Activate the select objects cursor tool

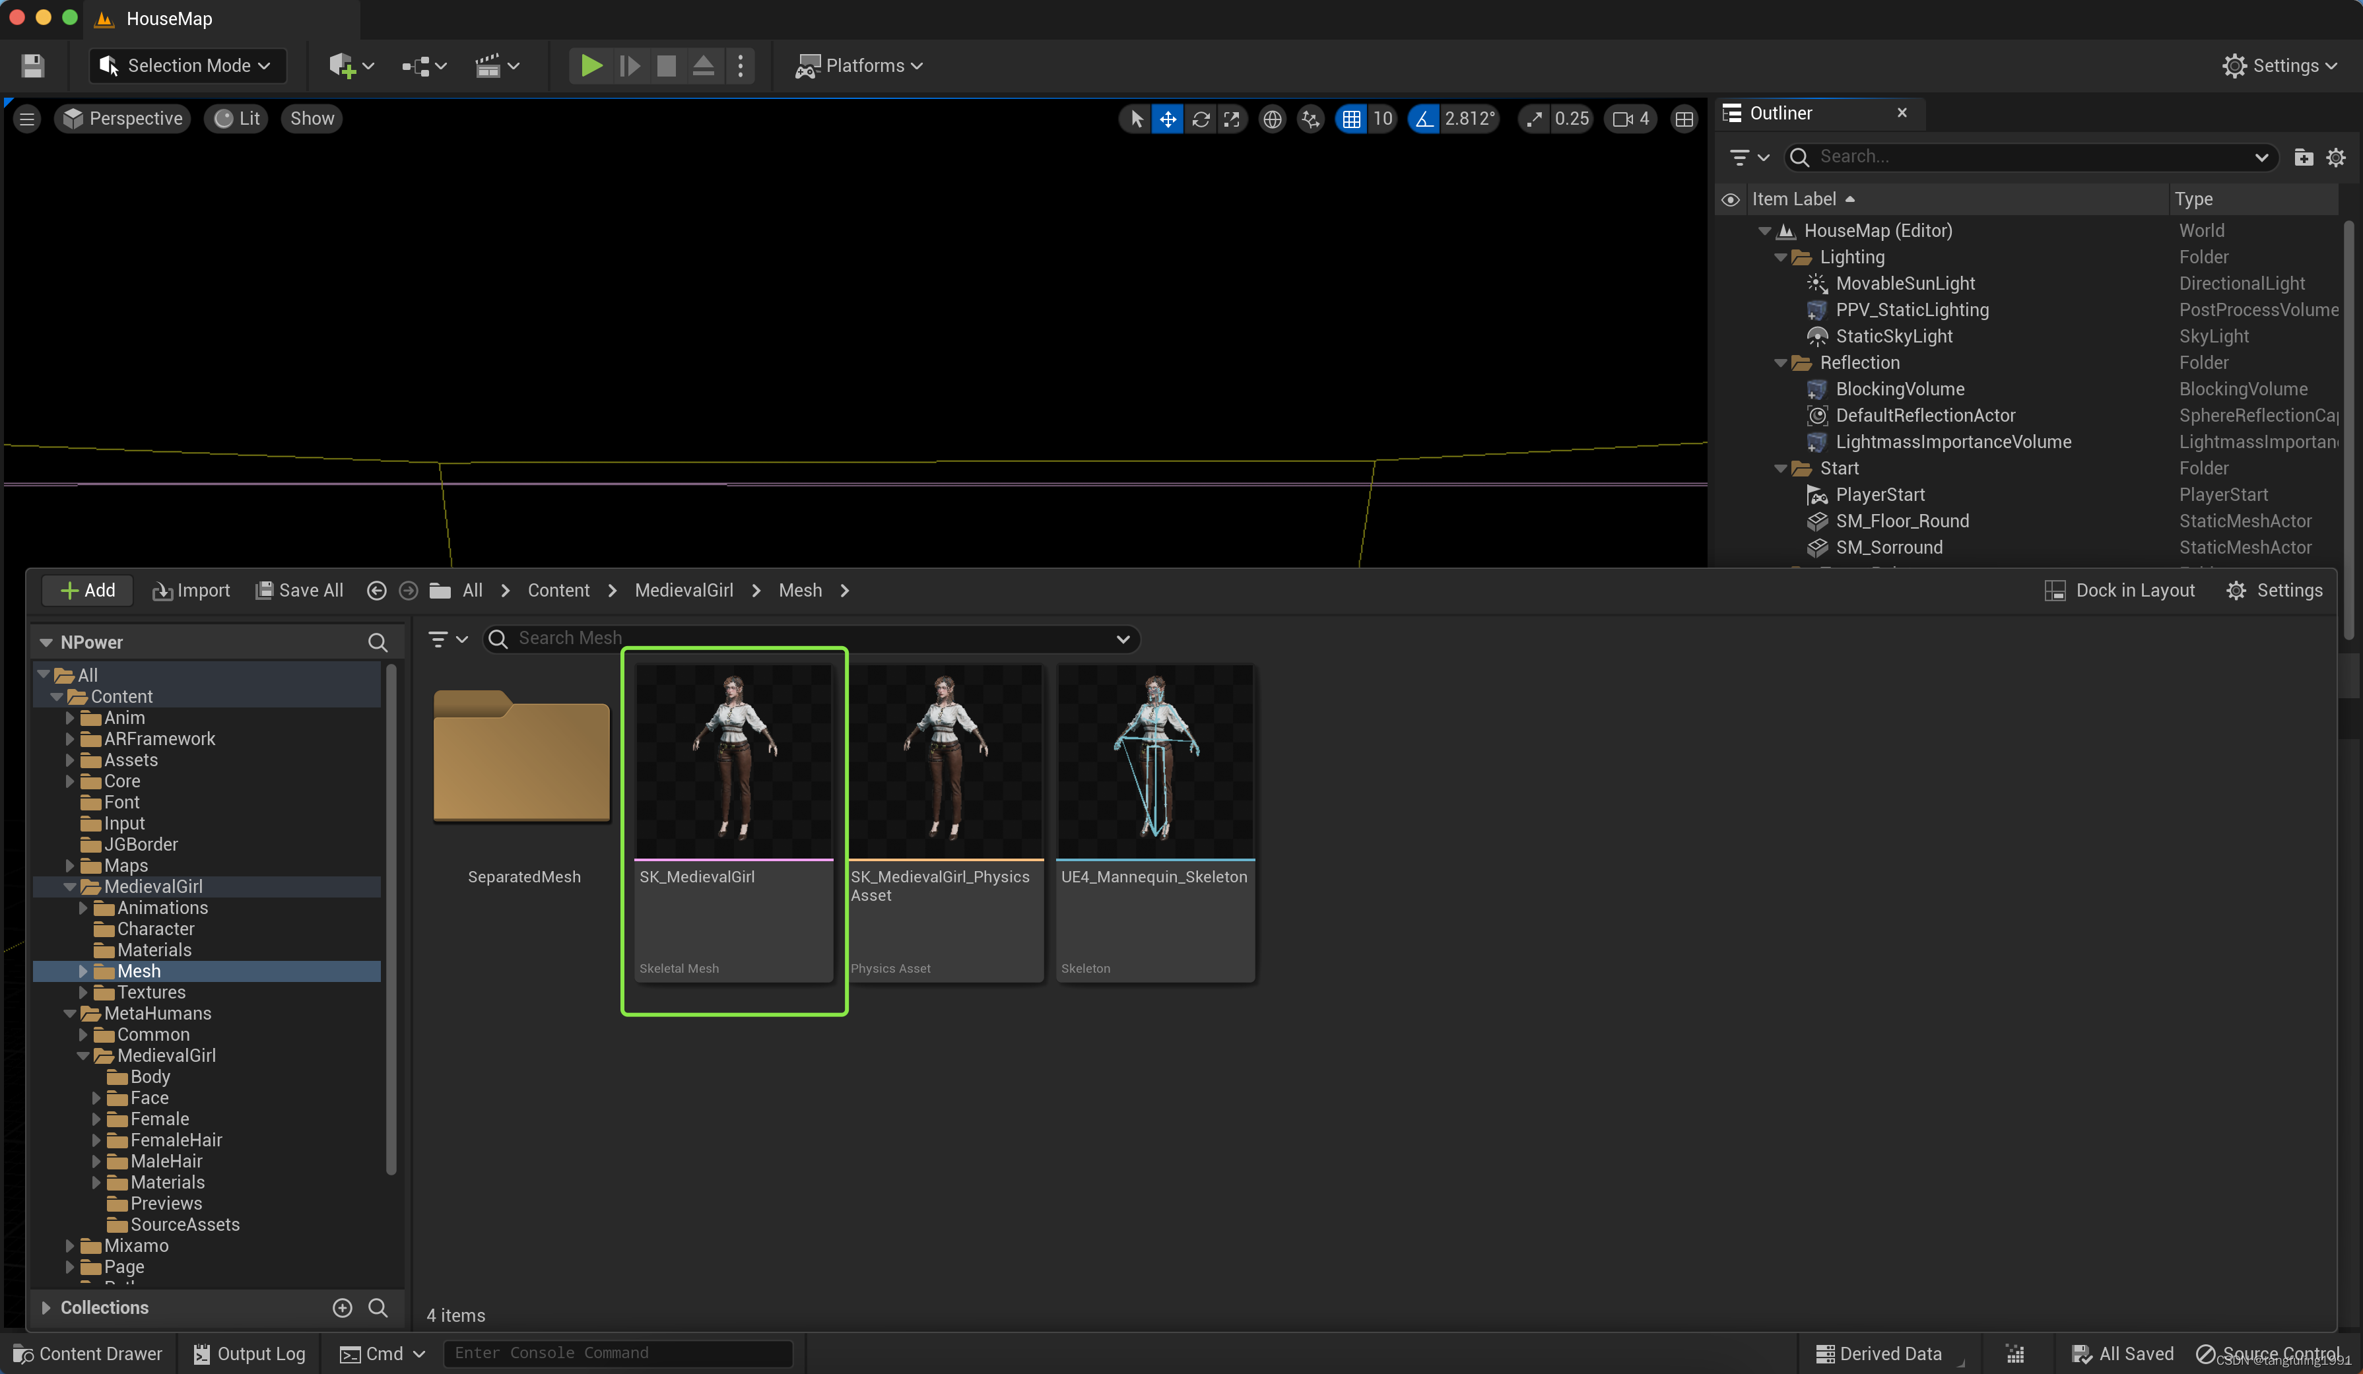pyautogui.click(x=1137, y=119)
